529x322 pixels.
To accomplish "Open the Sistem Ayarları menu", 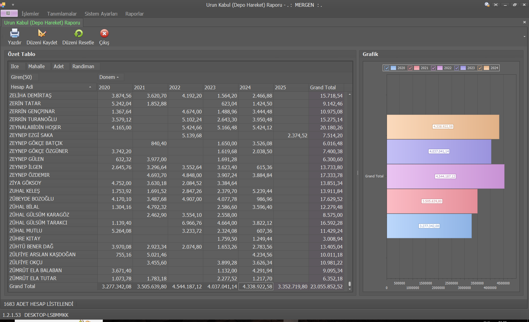I will coord(101,14).
